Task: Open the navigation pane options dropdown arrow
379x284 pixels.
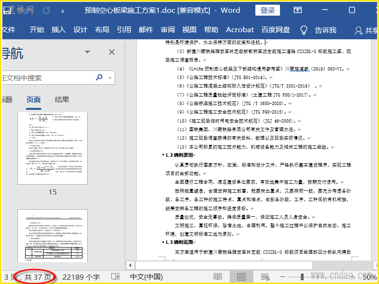Action: [87, 52]
